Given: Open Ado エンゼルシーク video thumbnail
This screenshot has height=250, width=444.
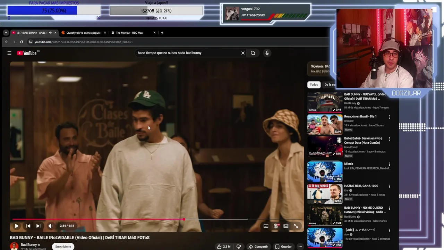Looking at the screenshot, I should tap(325, 237).
